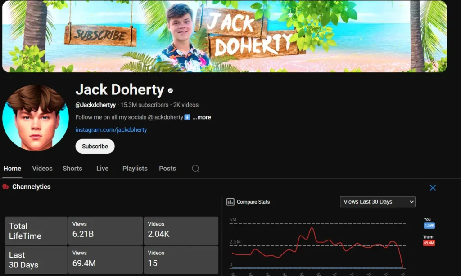Screen dimensions: 461x276
Task: Click the peak of the red views line
Action: click(x=312, y=228)
